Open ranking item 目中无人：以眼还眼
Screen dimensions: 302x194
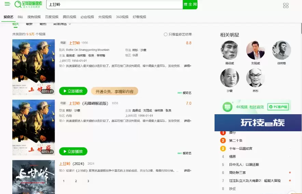point(244,165)
